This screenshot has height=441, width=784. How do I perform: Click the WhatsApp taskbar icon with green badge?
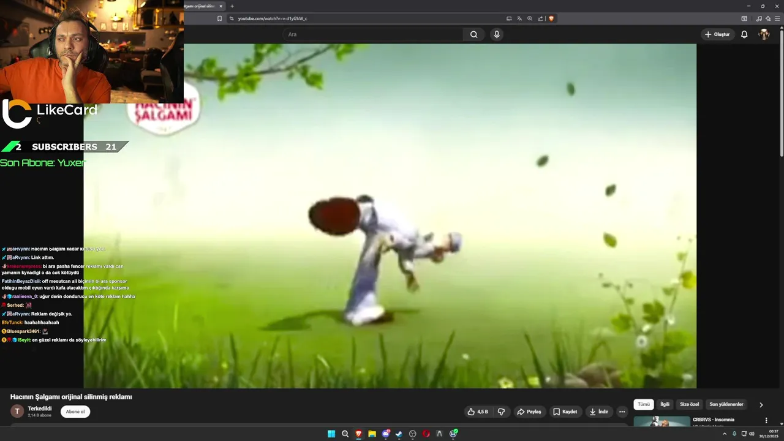point(453,434)
